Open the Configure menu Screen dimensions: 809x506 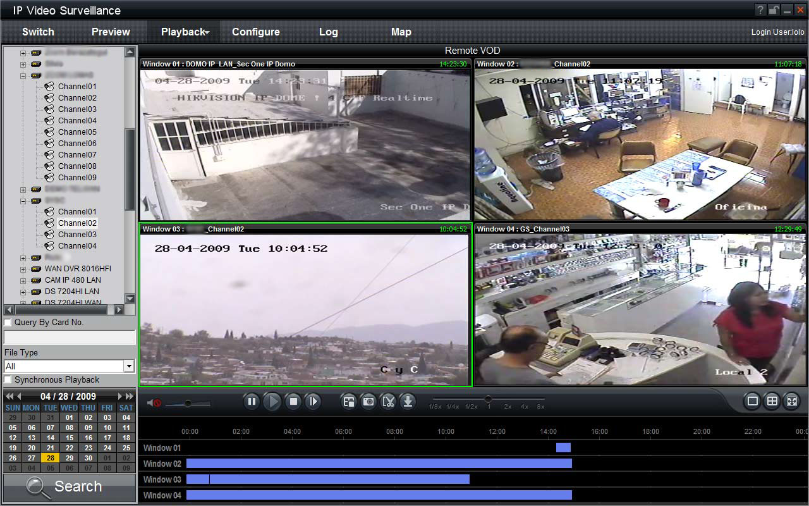[256, 32]
